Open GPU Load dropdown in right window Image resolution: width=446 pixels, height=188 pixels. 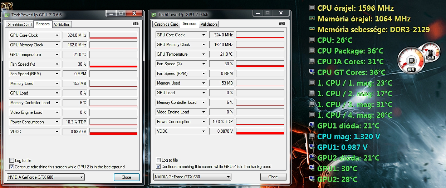204,93
